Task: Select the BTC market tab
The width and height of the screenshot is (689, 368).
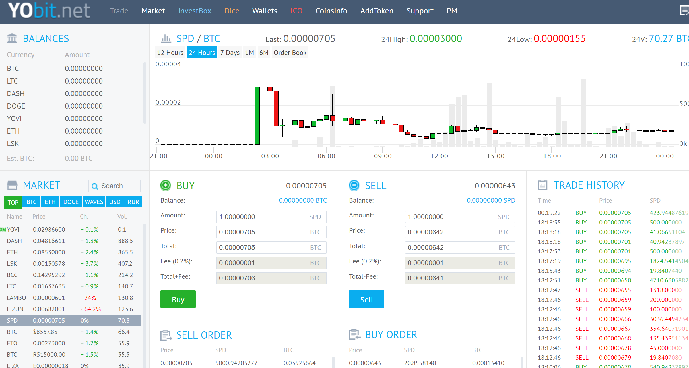Action: click(31, 202)
